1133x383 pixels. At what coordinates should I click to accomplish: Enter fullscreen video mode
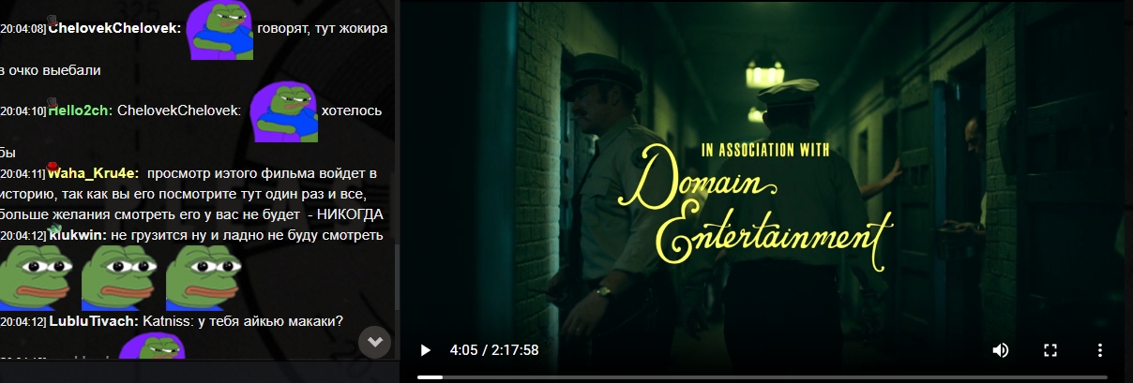tap(1050, 350)
